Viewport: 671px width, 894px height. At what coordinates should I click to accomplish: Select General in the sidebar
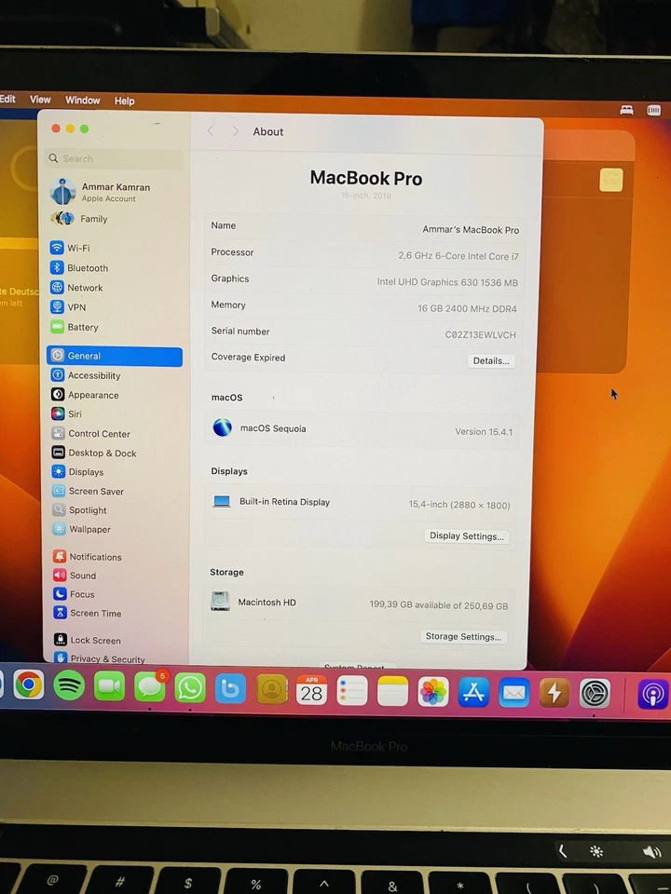(115, 356)
